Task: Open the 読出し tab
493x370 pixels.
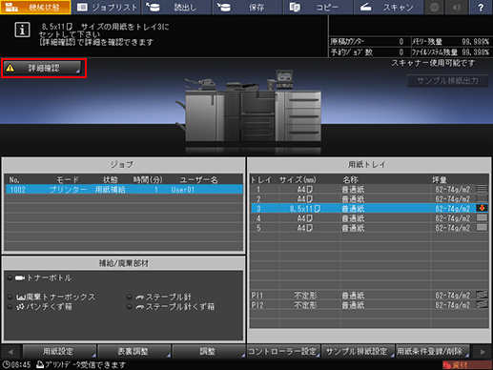Action: (177, 7)
